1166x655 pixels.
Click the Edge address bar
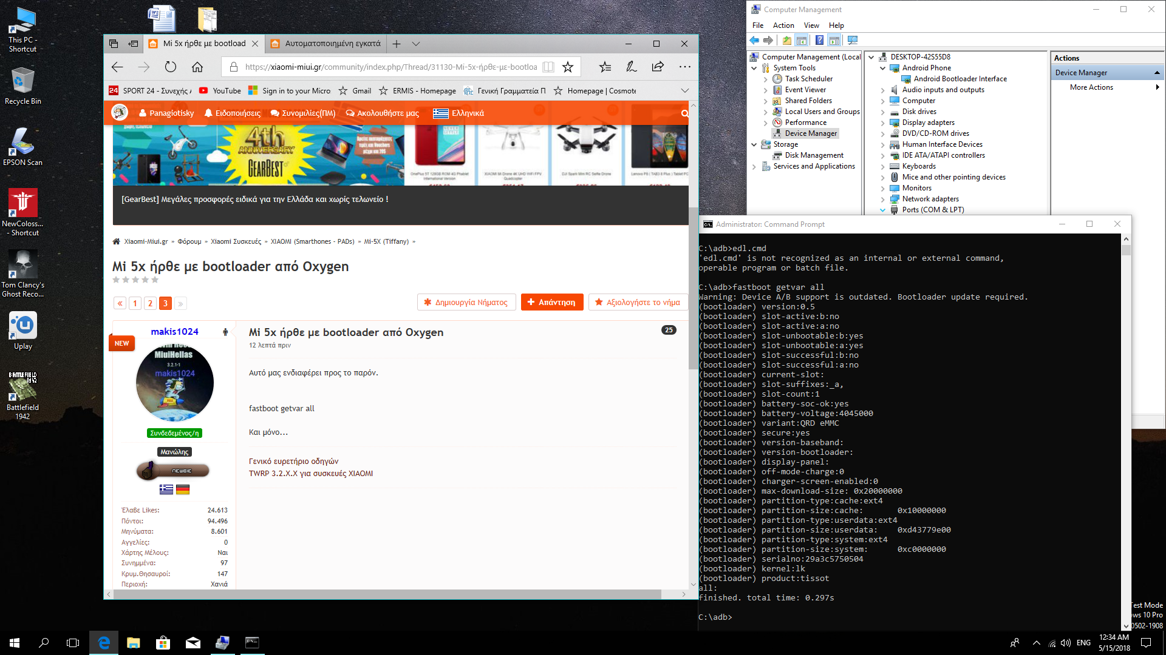tap(389, 67)
